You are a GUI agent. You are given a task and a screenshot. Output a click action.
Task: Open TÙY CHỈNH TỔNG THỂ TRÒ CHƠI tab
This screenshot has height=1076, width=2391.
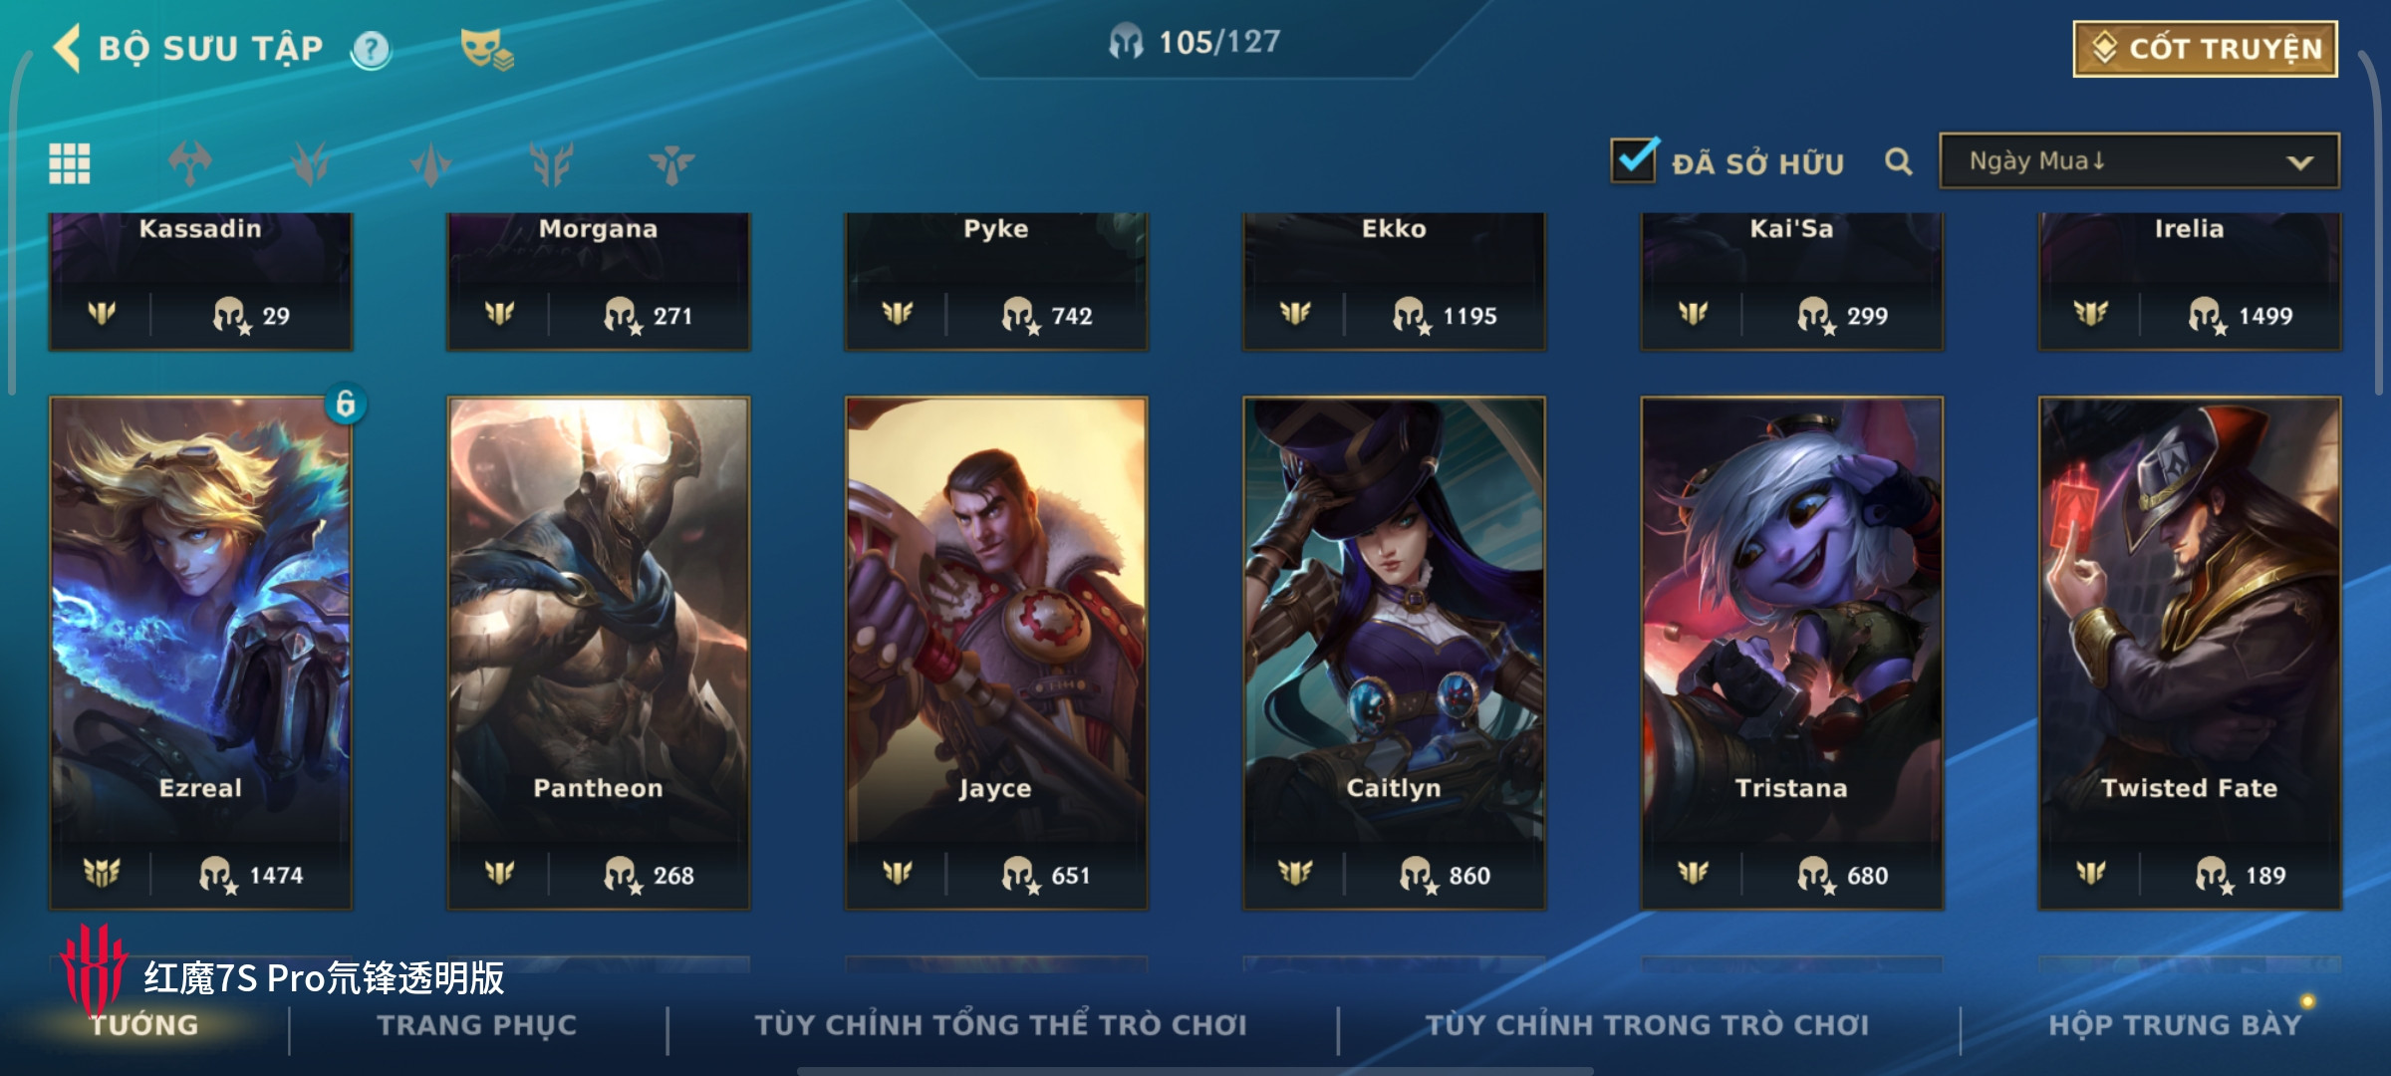coord(1000,1025)
